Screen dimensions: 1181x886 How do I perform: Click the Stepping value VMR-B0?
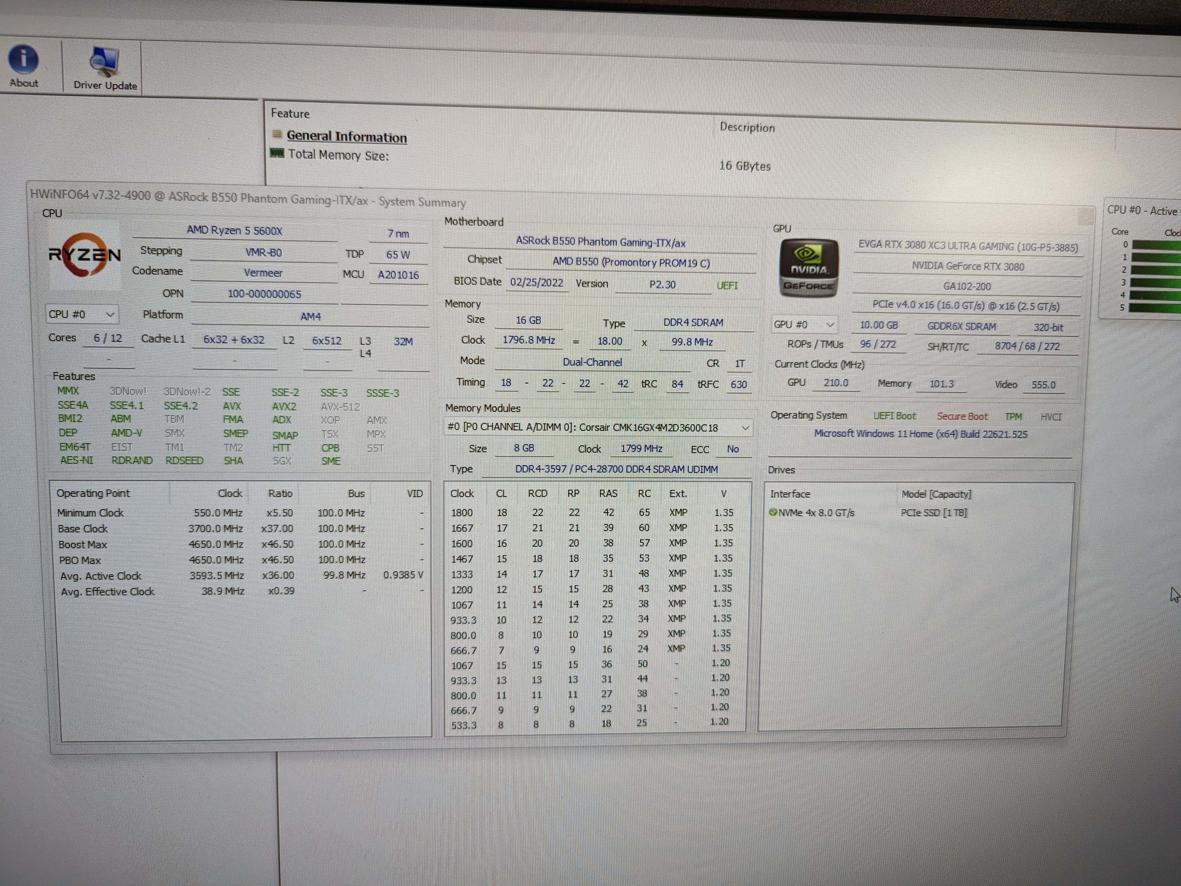click(264, 253)
